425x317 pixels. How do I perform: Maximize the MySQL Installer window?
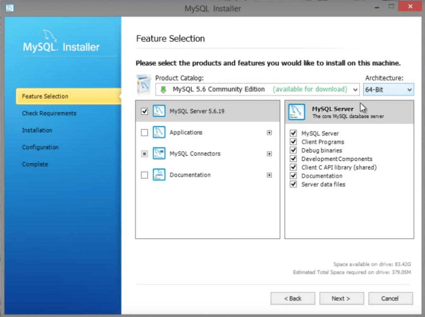[x=391, y=6]
